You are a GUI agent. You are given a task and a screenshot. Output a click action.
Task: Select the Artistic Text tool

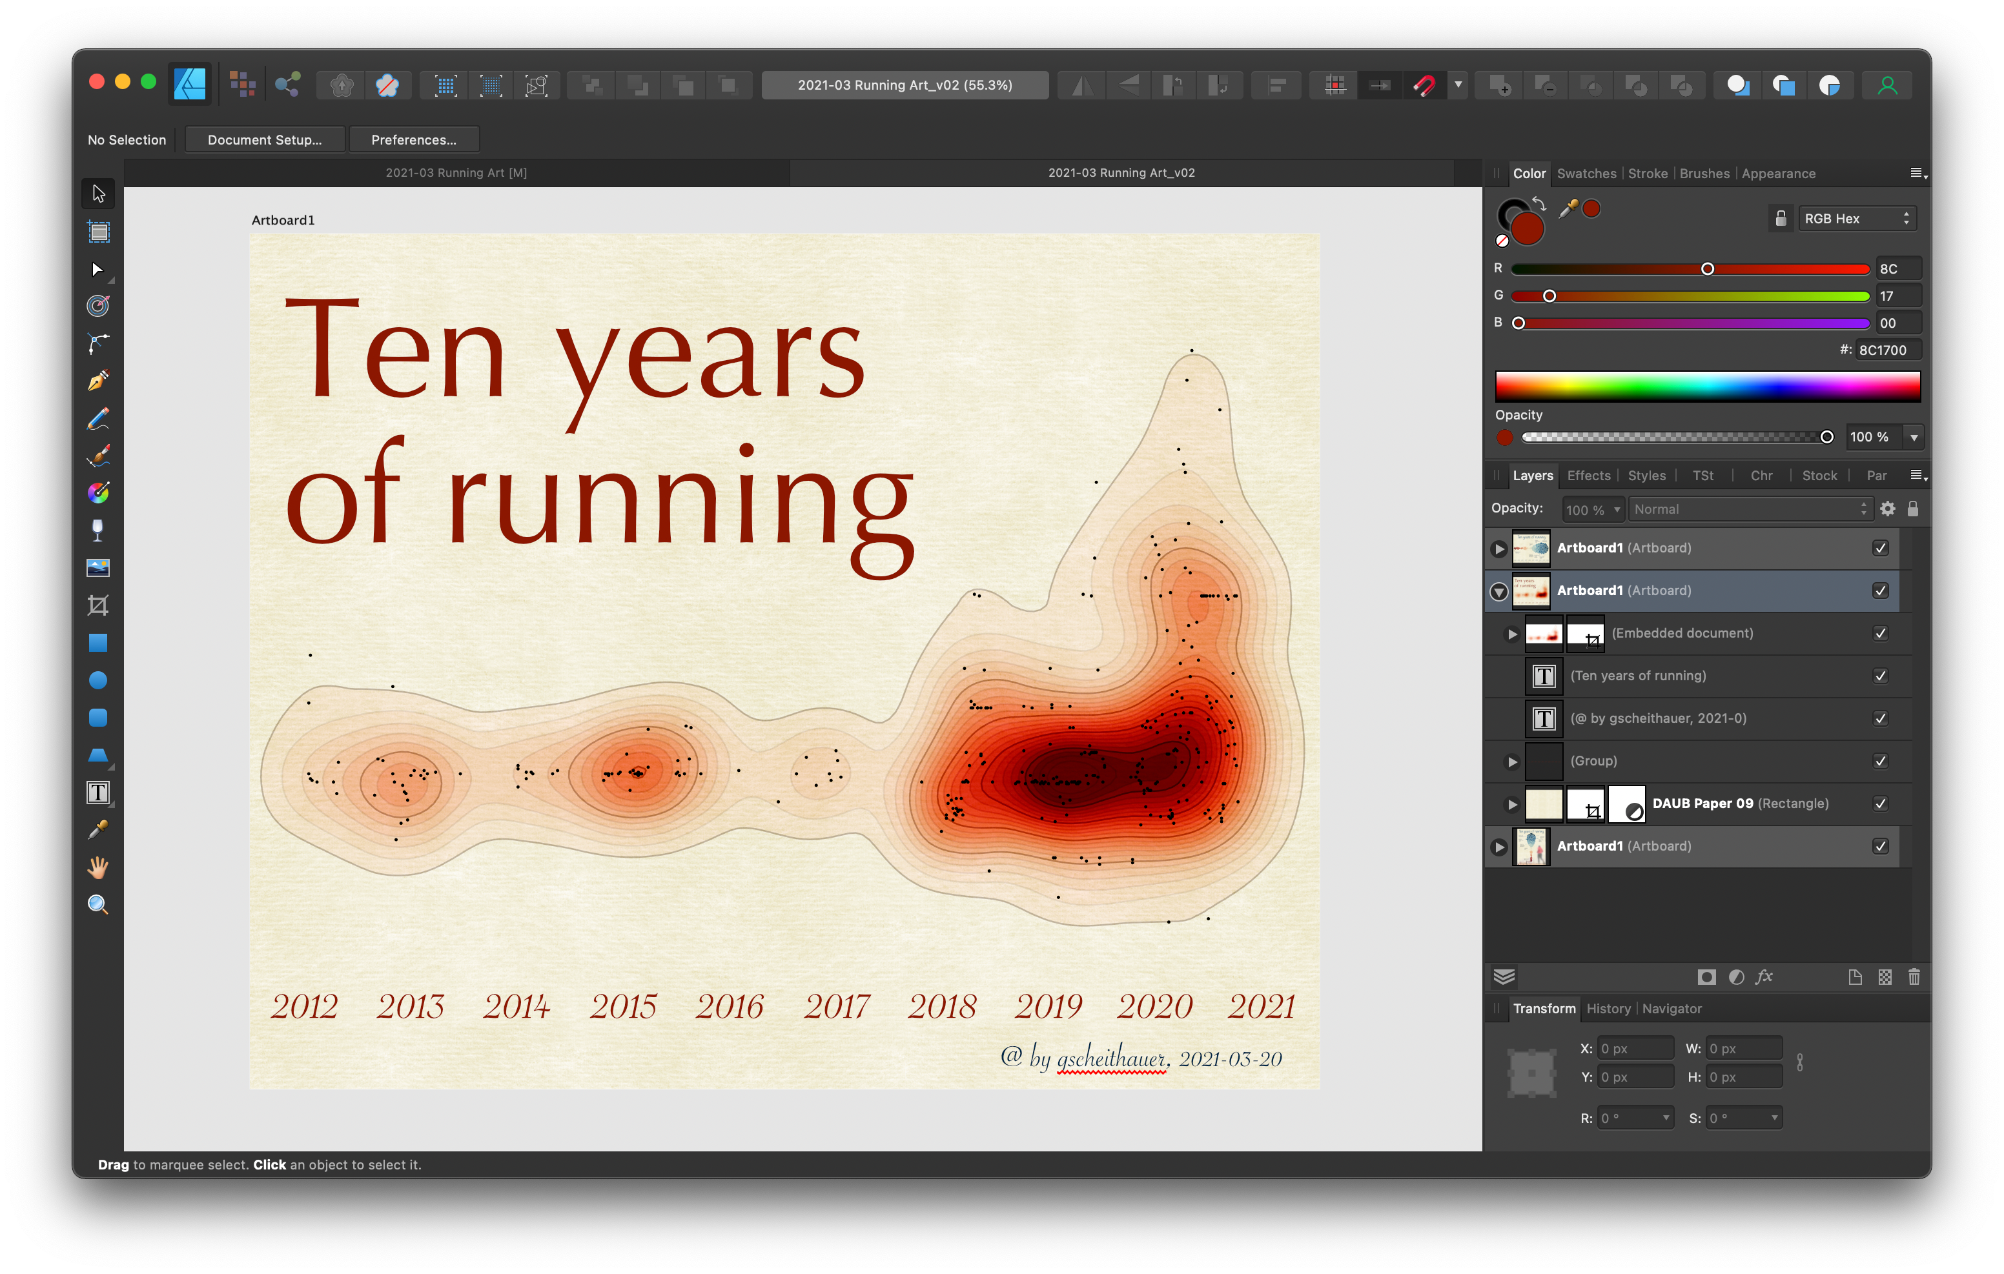tap(98, 792)
